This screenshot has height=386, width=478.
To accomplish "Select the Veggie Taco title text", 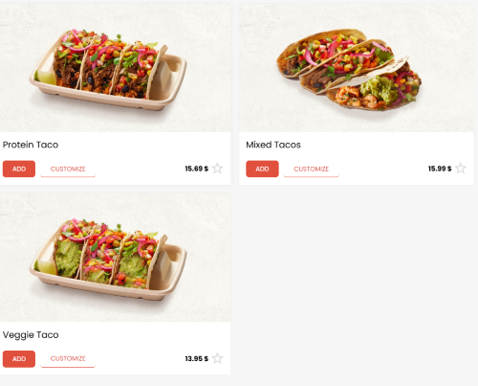I will (x=31, y=335).
